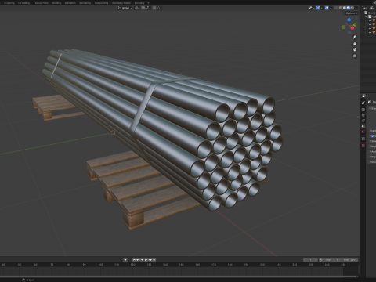Switch to Rendered viewport shading
376x282 pixels.
pyautogui.click(x=352, y=8)
